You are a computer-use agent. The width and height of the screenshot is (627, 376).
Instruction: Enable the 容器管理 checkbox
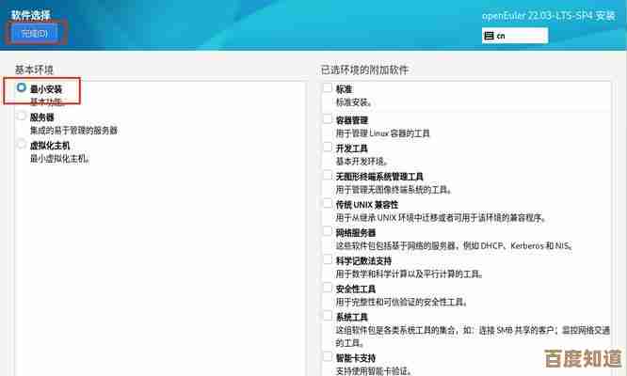[328, 119]
